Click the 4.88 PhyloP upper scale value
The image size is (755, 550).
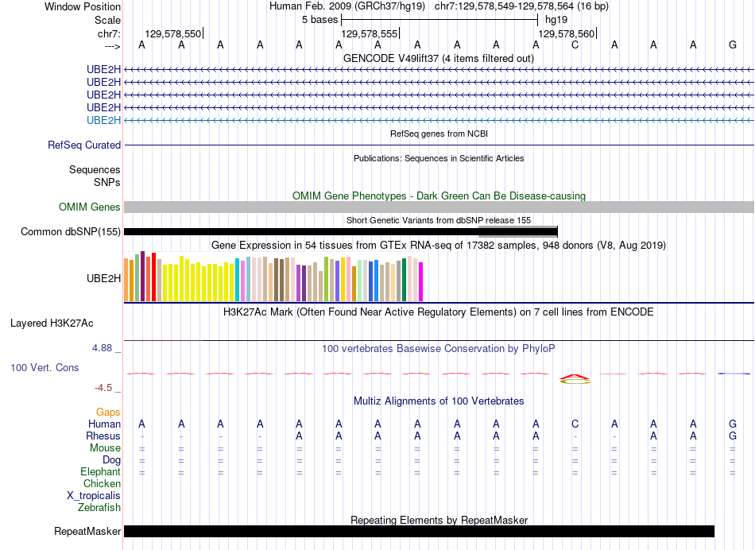coord(102,347)
